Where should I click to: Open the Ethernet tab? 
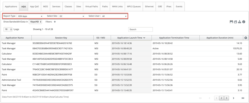[x=149, y=7]
